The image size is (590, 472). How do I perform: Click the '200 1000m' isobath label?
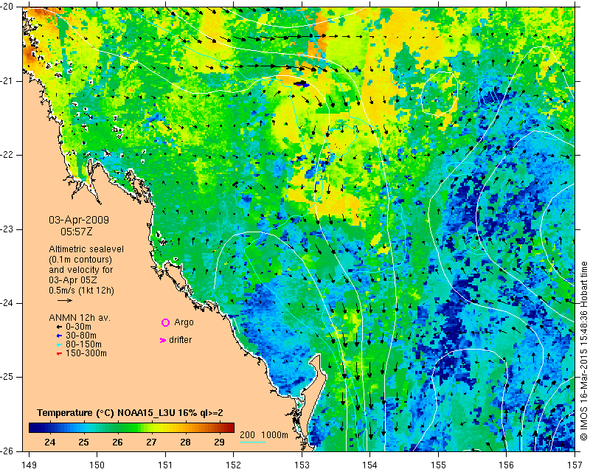click(x=264, y=435)
